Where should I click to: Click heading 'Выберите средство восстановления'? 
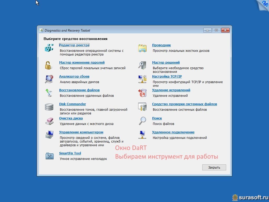coord(75,39)
